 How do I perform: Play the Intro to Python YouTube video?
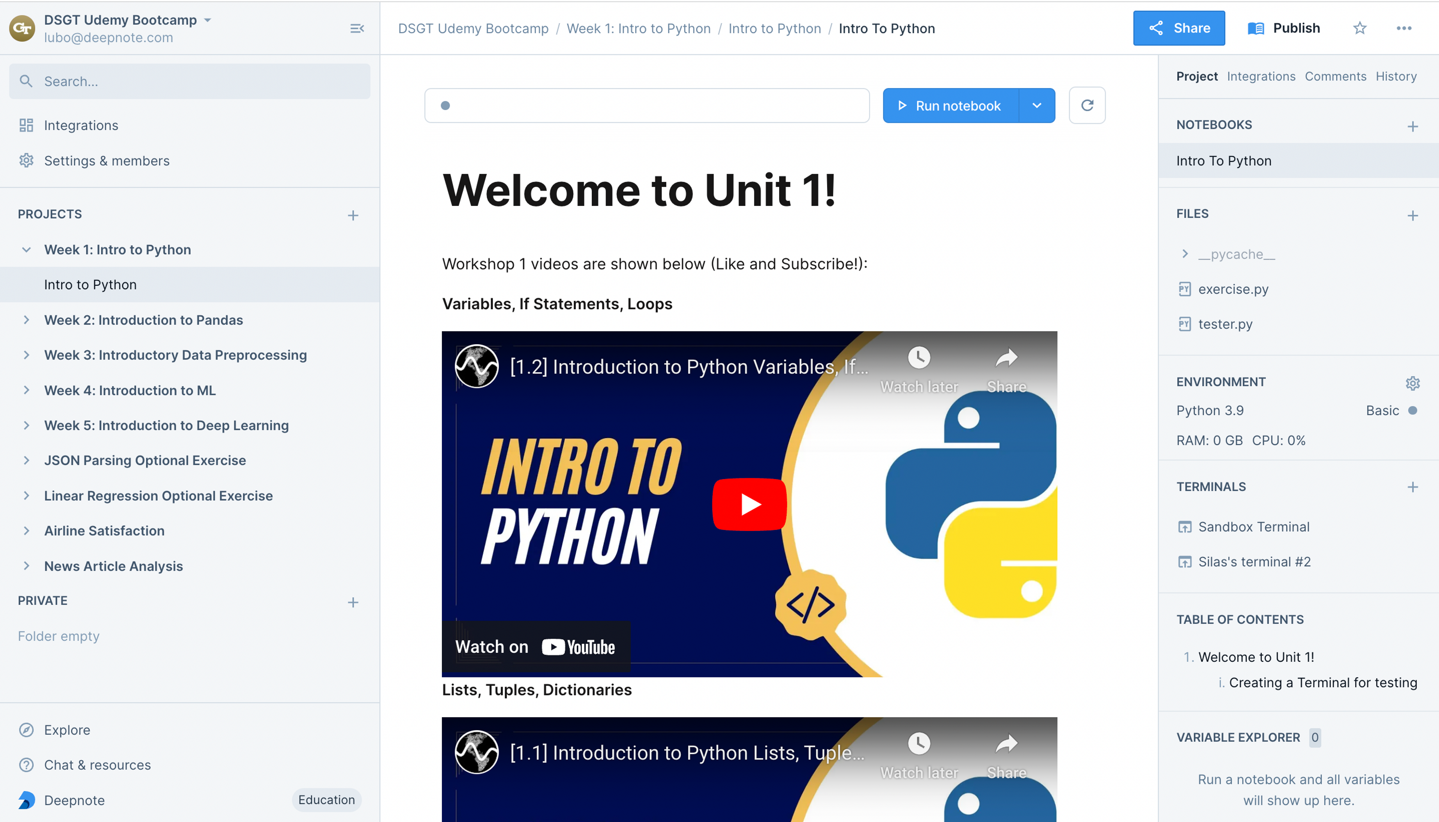(749, 504)
